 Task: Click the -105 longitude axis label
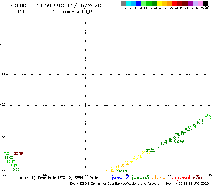pyautogui.click(x=3, y=175)
